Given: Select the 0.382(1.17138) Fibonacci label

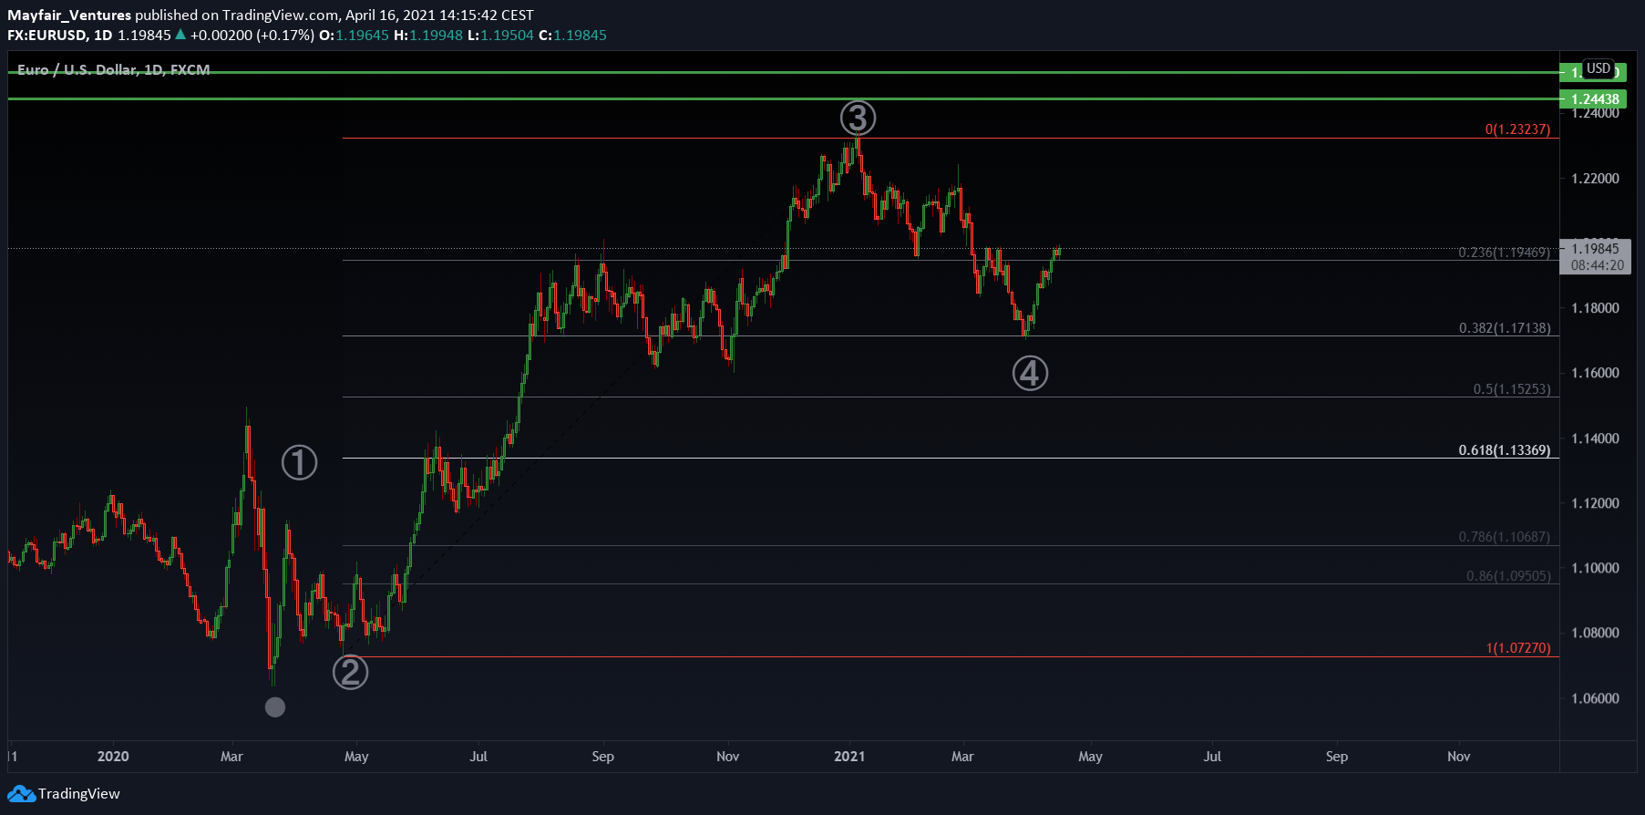Looking at the screenshot, I should click(1505, 328).
